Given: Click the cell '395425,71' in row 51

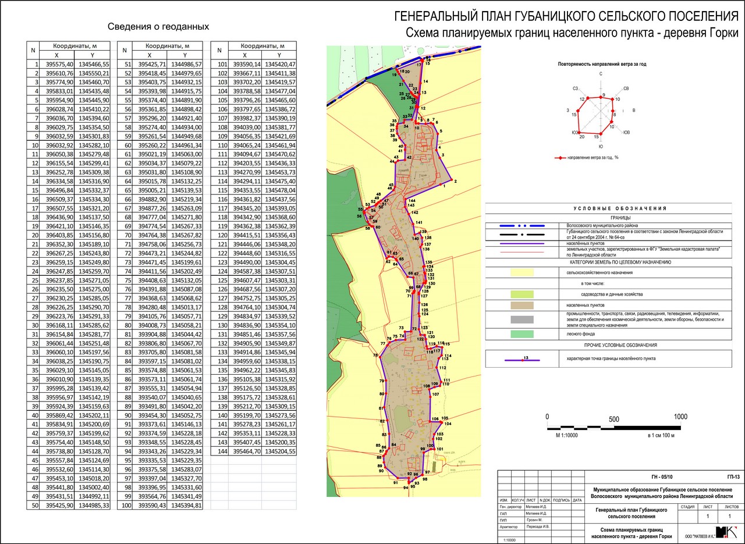Looking at the screenshot, I should coord(151,65).
